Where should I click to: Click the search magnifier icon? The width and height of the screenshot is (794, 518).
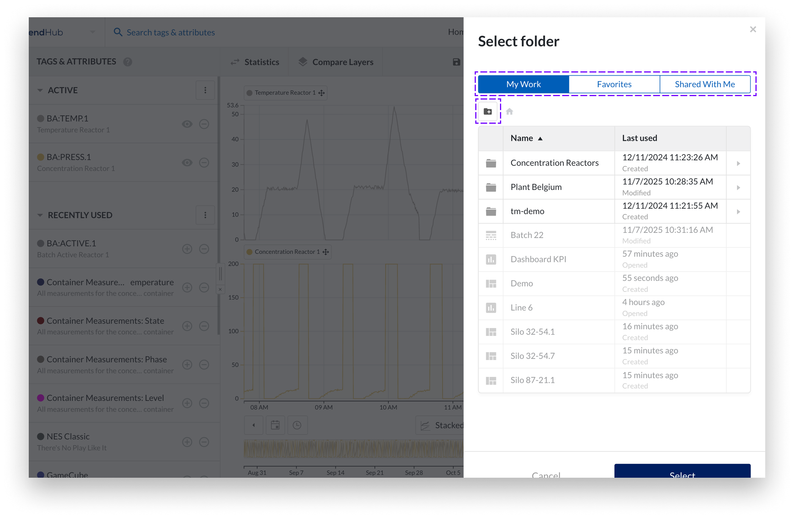118,32
